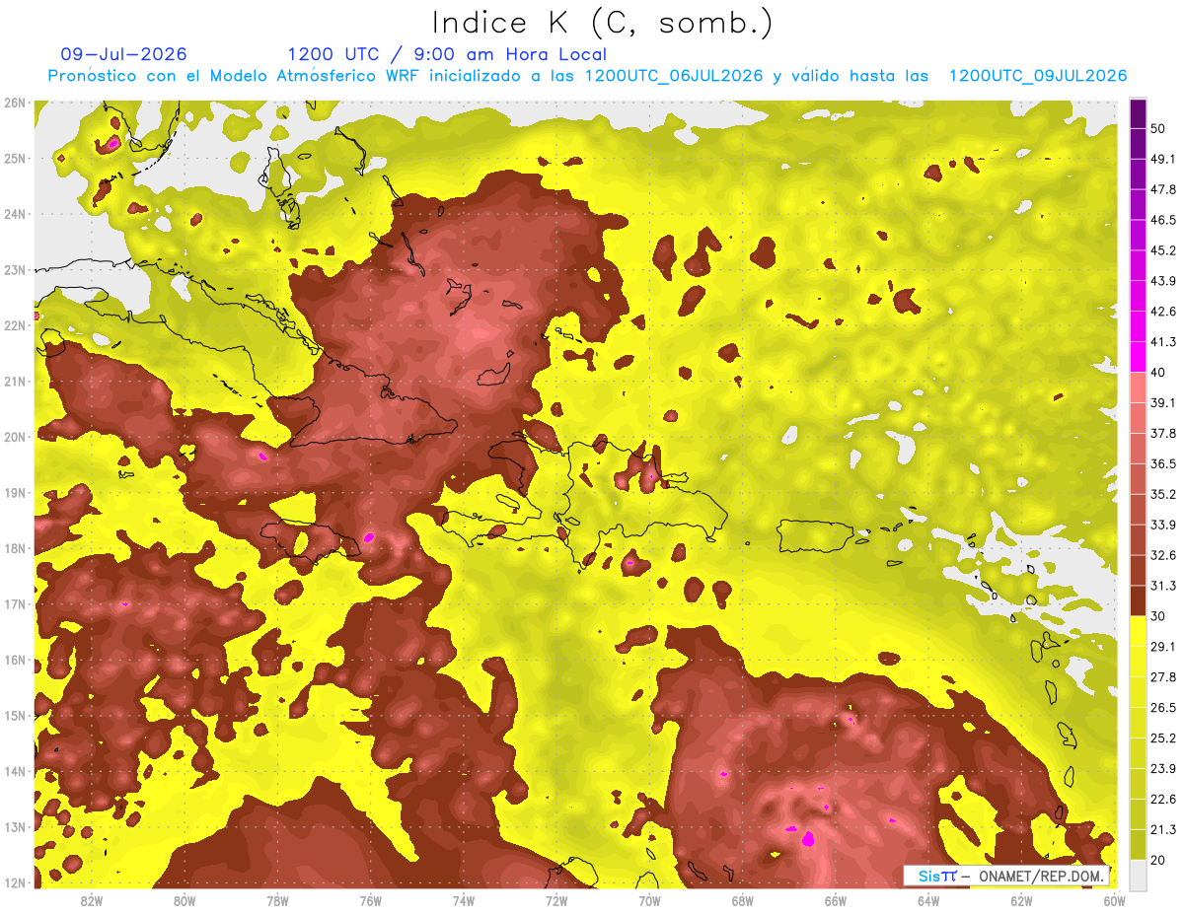
Task: Click the "29.1" value on the color scale
Action: pos(1163,647)
